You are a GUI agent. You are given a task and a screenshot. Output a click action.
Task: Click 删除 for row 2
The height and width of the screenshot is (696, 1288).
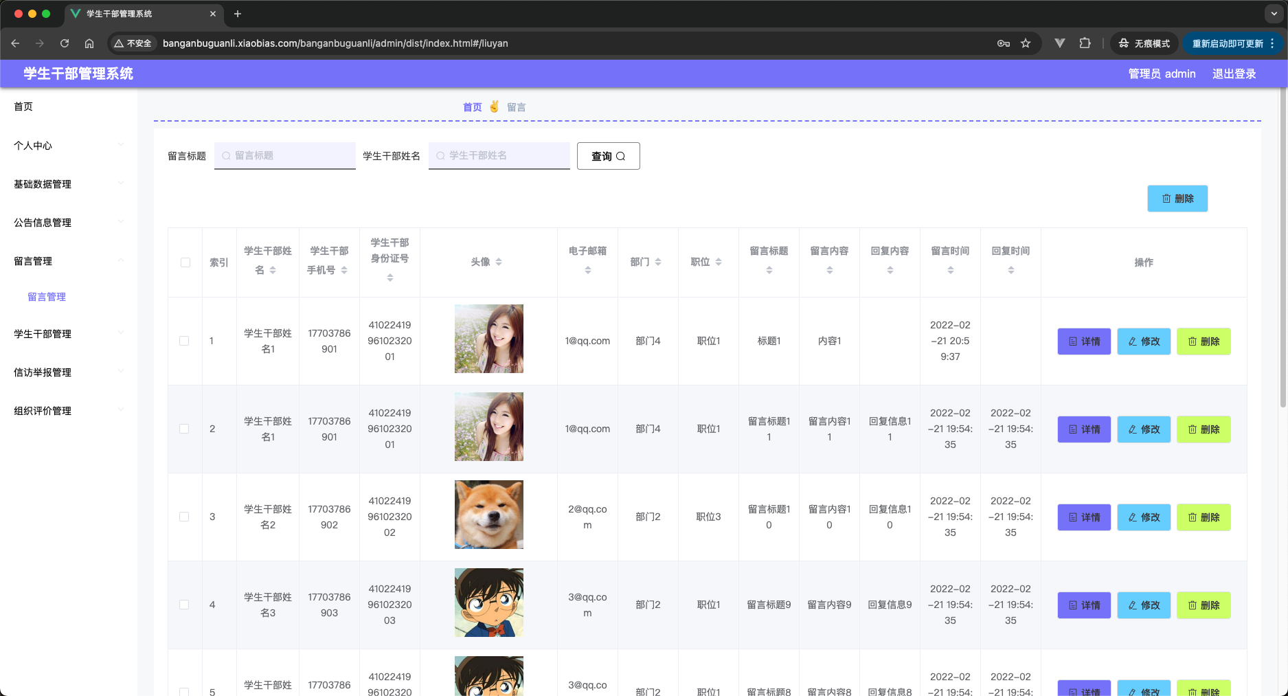pos(1204,429)
